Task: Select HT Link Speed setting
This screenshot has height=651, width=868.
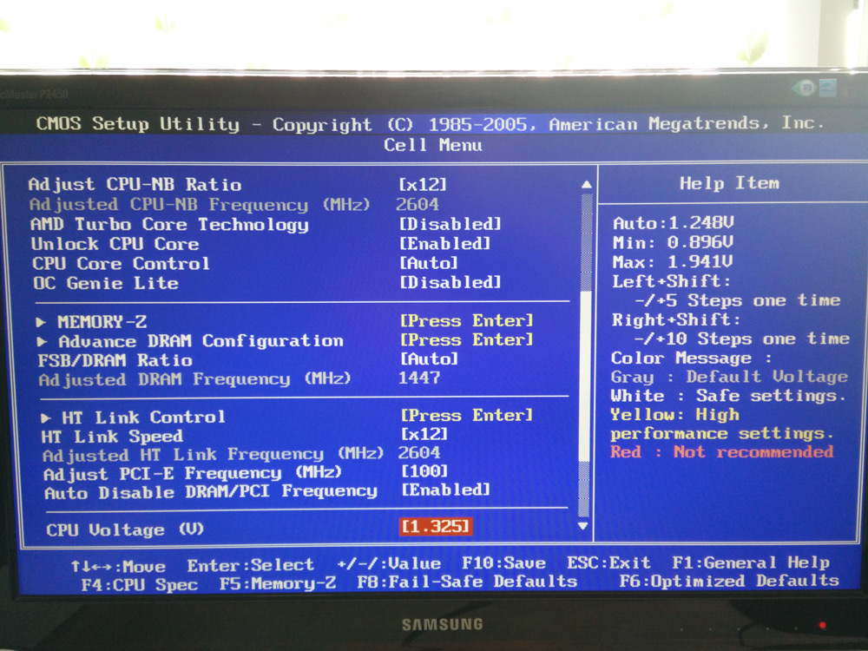Action: (112, 437)
